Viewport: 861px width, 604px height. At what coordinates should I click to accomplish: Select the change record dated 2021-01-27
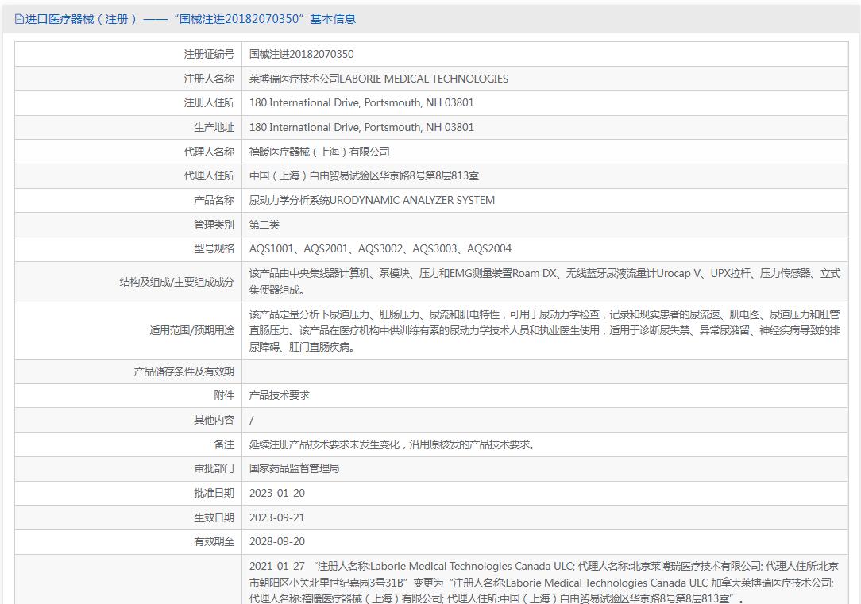[x=543, y=582]
